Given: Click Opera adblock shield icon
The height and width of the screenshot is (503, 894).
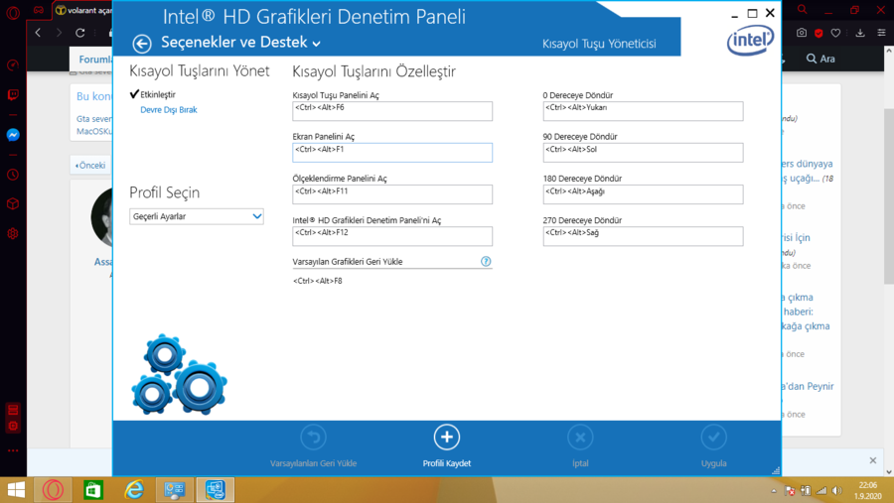Looking at the screenshot, I should (x=819, y=33).
